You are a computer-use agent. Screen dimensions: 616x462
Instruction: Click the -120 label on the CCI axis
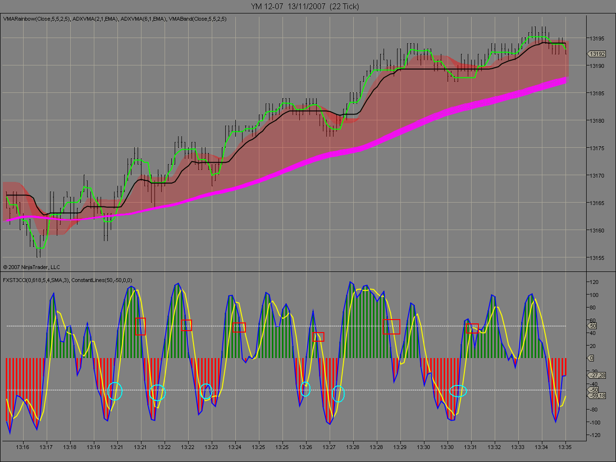pyautogui.click(x=595, y=435)
